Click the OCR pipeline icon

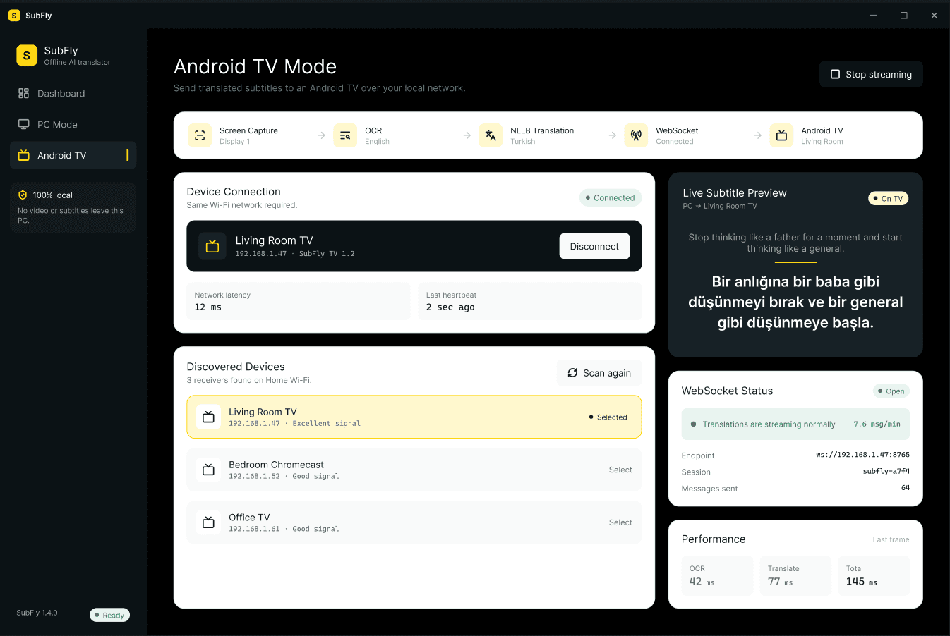click(345, 135)
